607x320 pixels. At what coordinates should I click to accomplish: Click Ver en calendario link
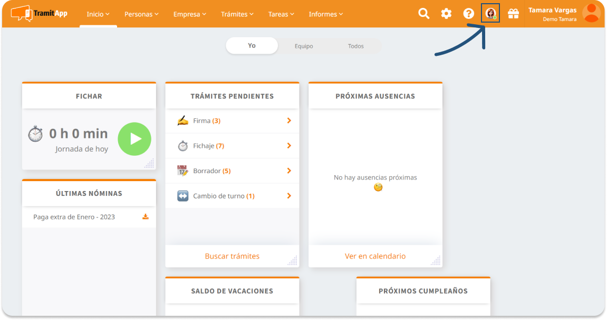point(375,256)
